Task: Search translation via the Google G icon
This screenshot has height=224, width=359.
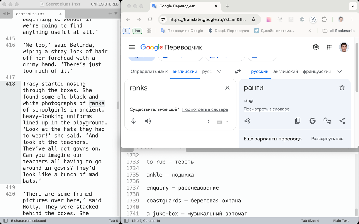Action: point(312,121)
